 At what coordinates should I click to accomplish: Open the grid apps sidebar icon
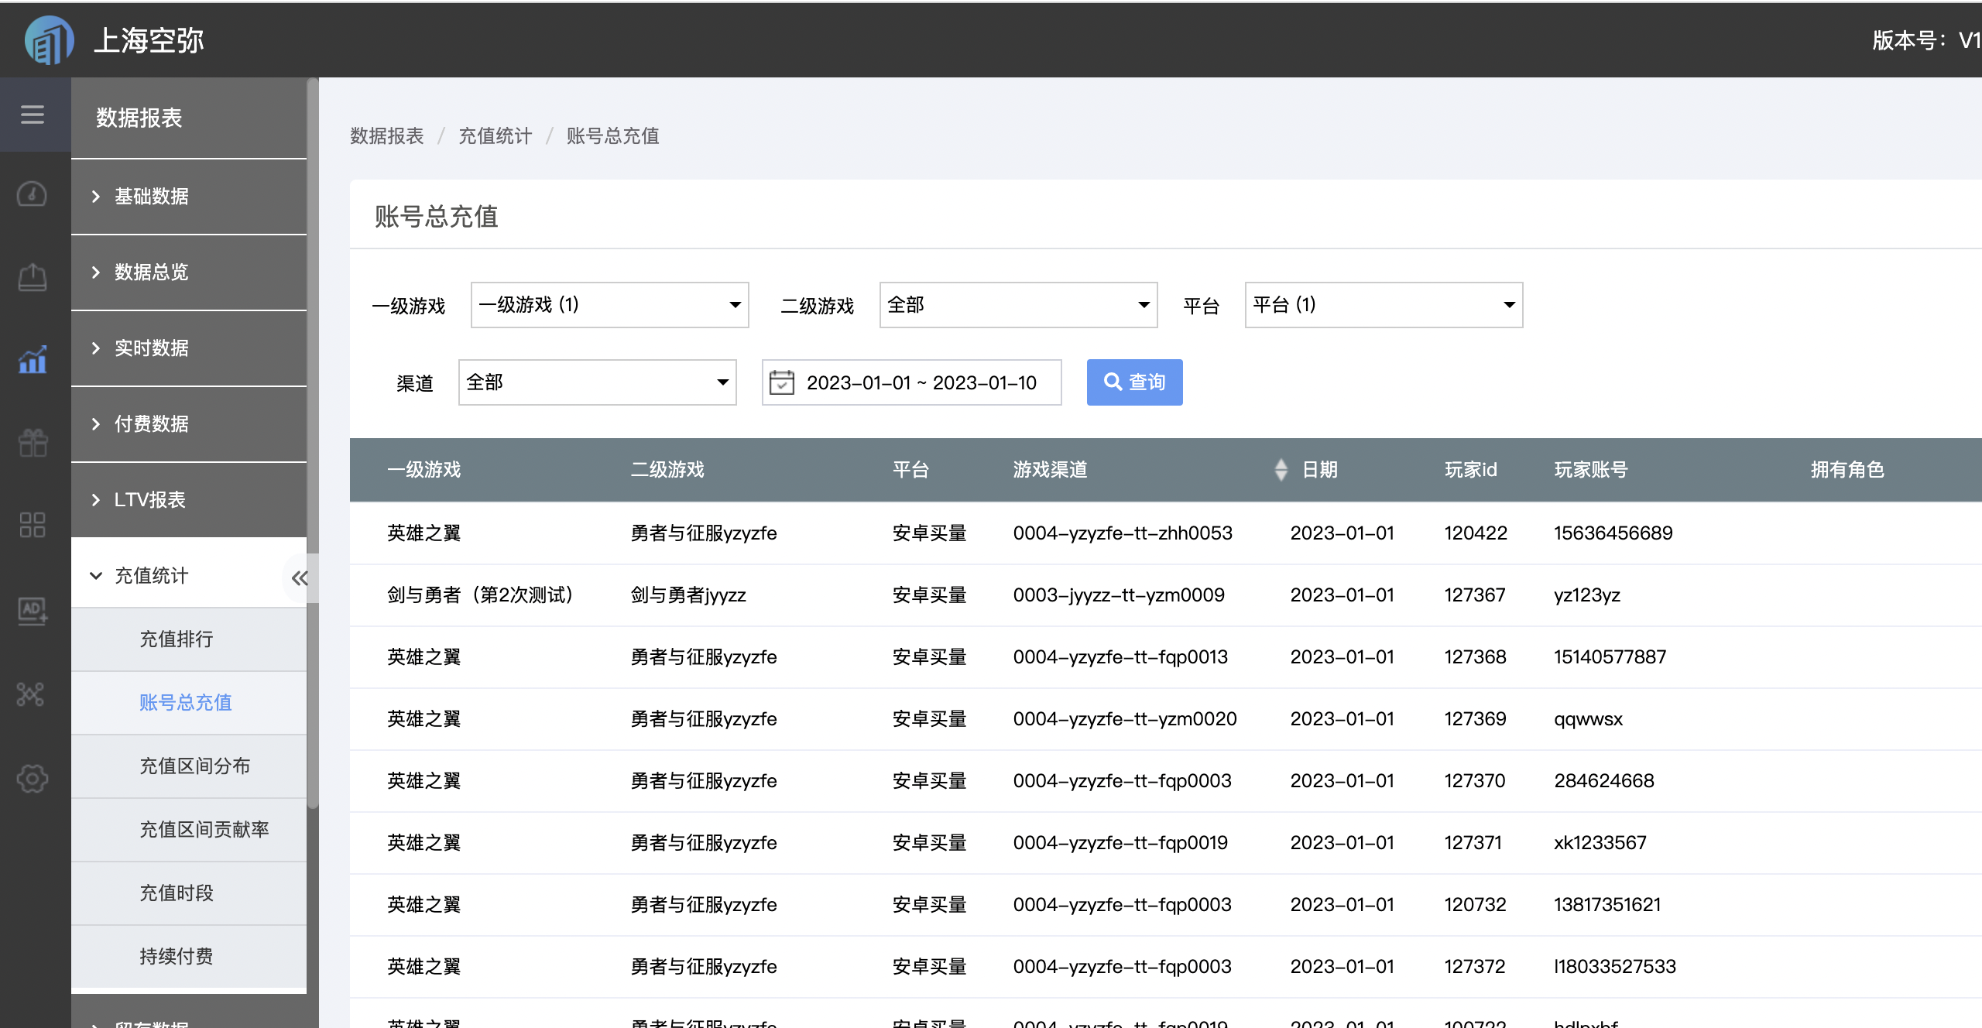pyautogui.click(x=32, y=525)
